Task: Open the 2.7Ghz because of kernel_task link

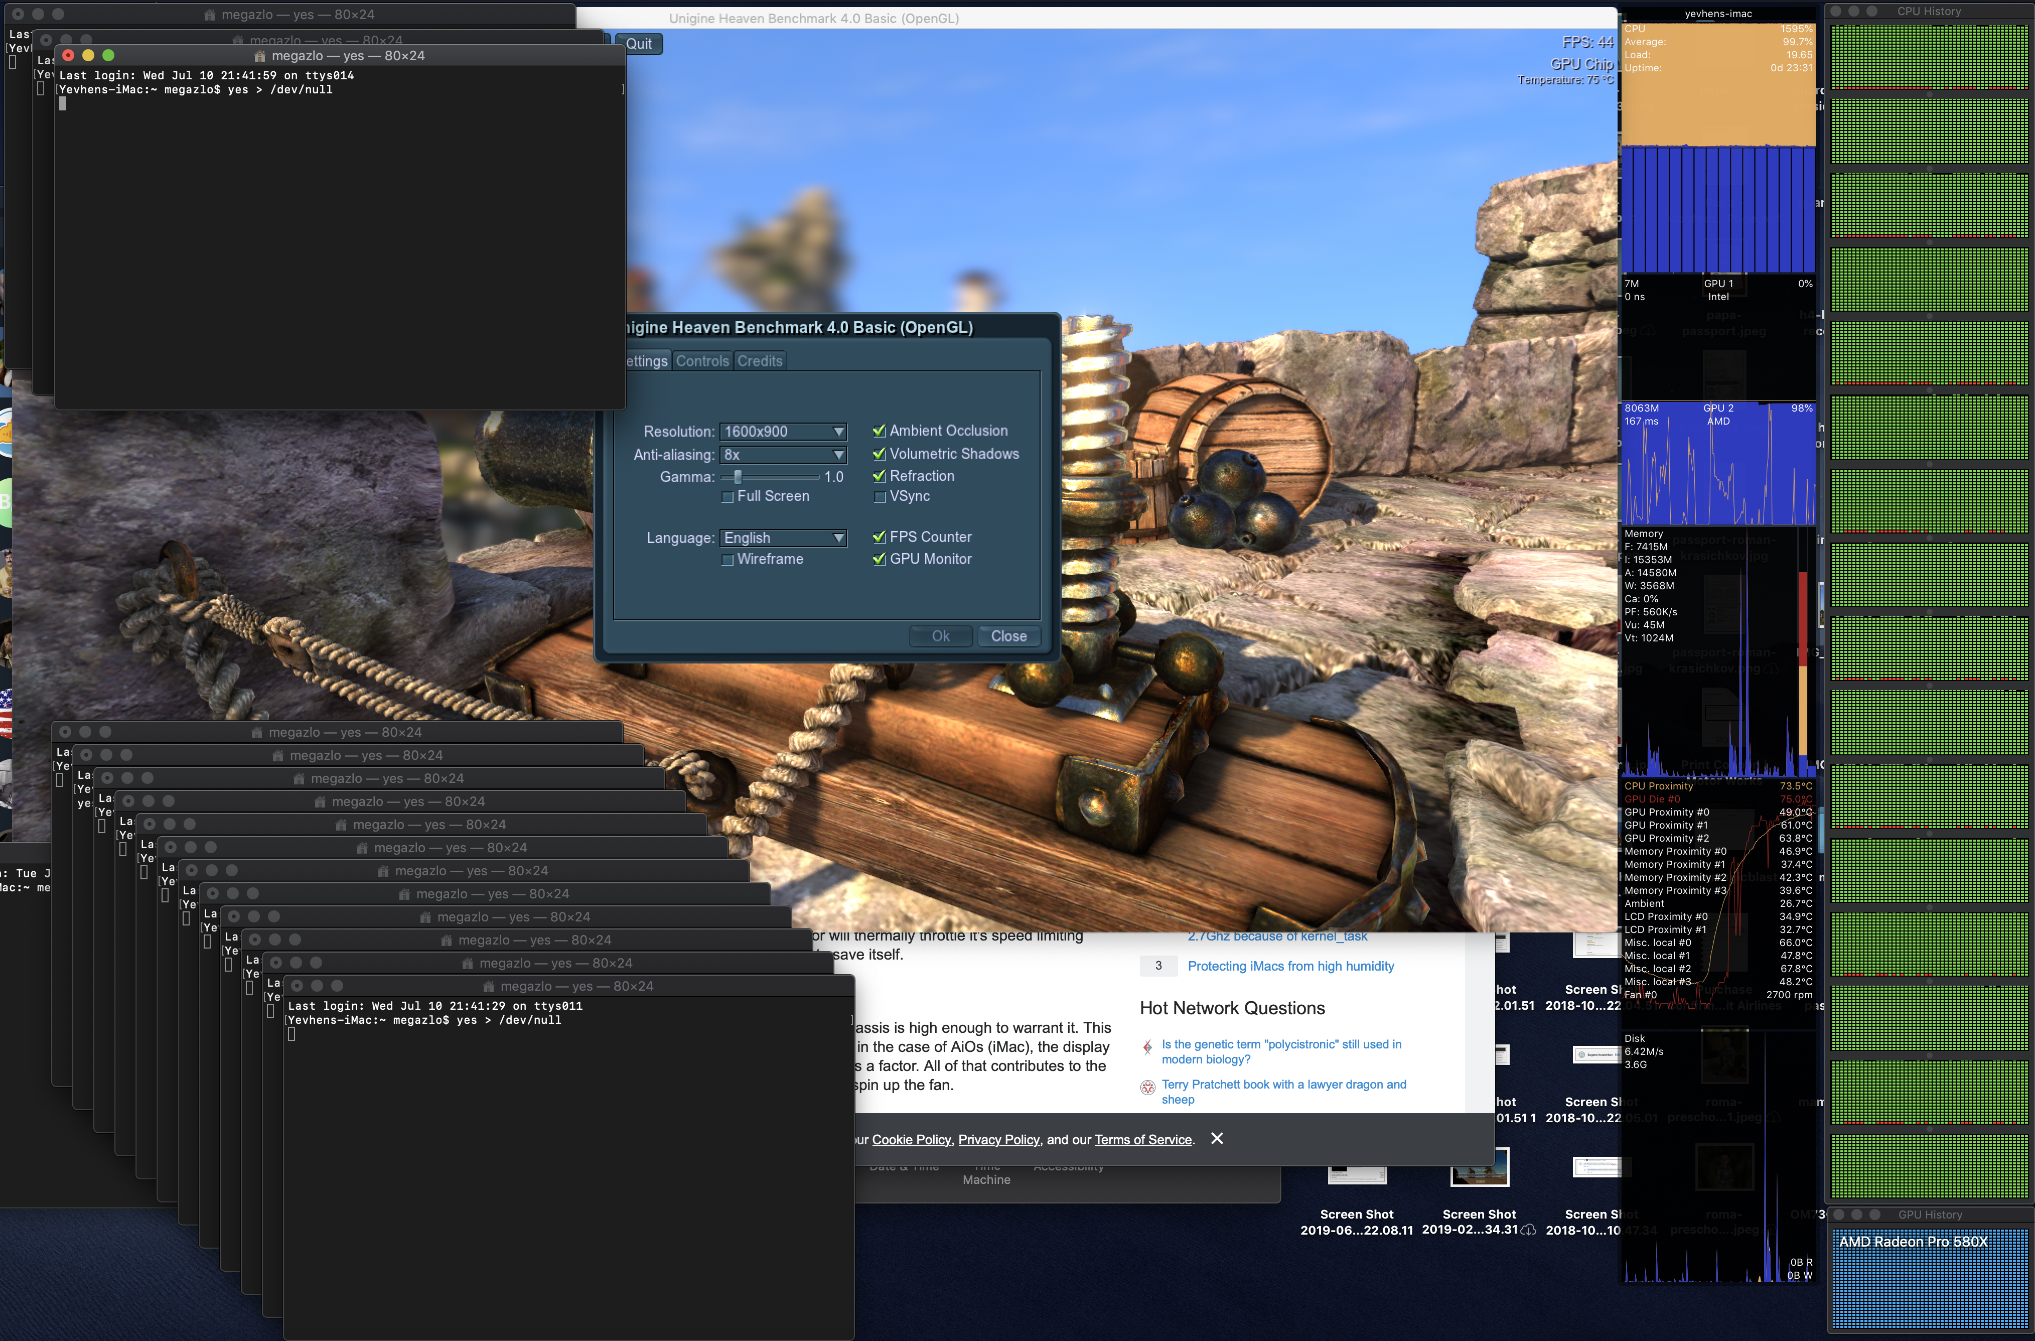Action: pyautogui.click(x=1277, y=936)
